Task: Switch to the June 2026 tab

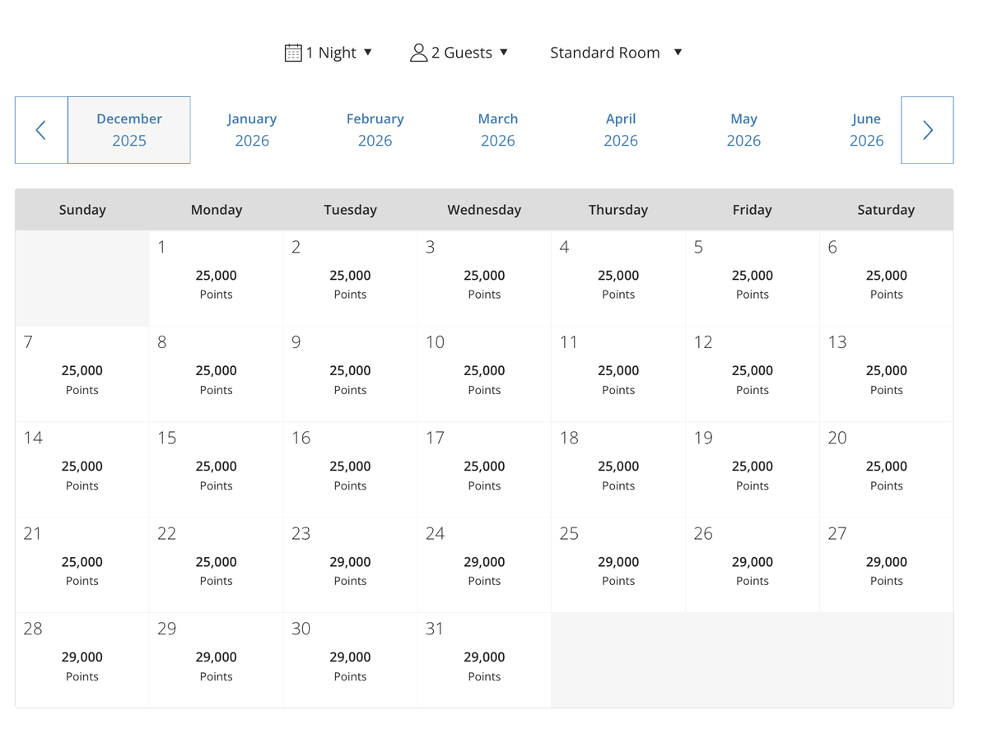Action: [x=866, y=130]
